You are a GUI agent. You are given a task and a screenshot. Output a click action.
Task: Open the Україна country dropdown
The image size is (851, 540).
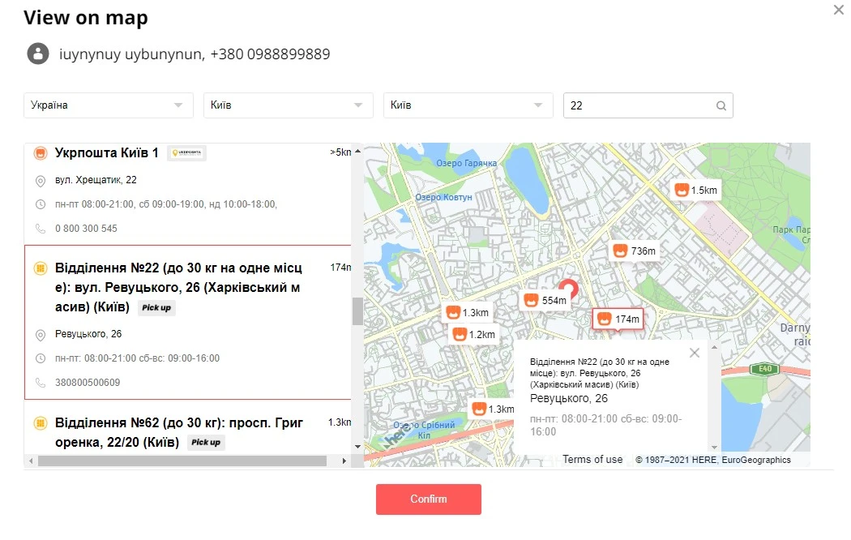coord(109,105)
